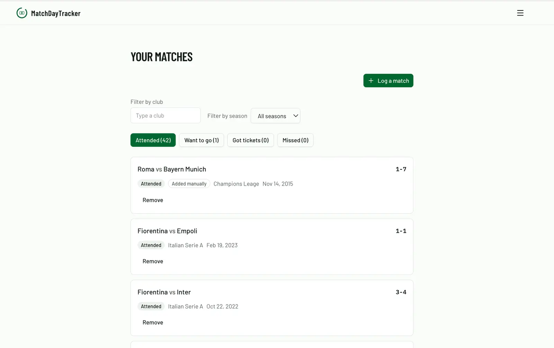Click the MatchDayTracker site title

click(x=56, y=14)
